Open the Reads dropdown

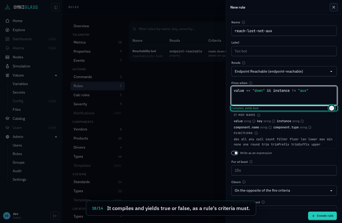point(284,71)
